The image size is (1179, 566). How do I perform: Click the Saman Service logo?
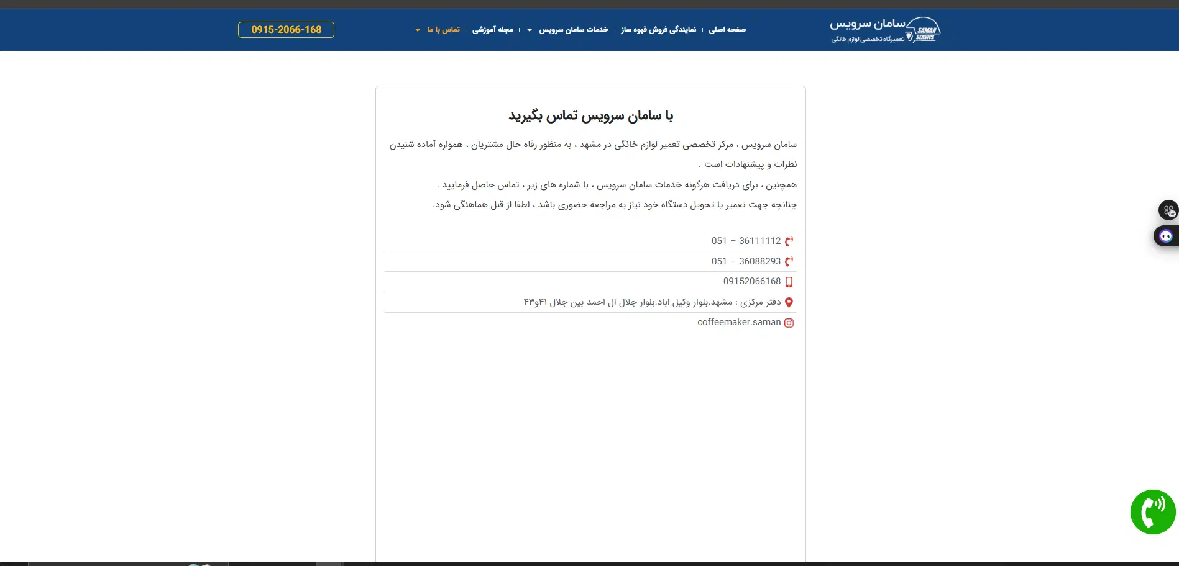point(885,30)
